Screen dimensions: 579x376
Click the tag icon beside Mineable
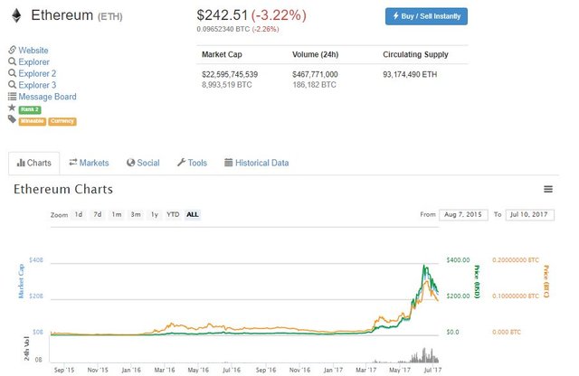[x=12, y=119]
